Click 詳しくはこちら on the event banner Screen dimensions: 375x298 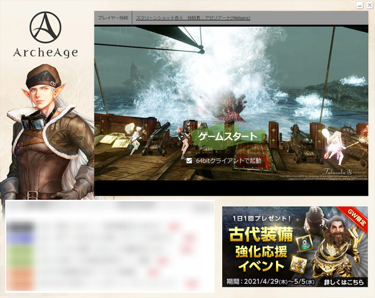[344, 282]
